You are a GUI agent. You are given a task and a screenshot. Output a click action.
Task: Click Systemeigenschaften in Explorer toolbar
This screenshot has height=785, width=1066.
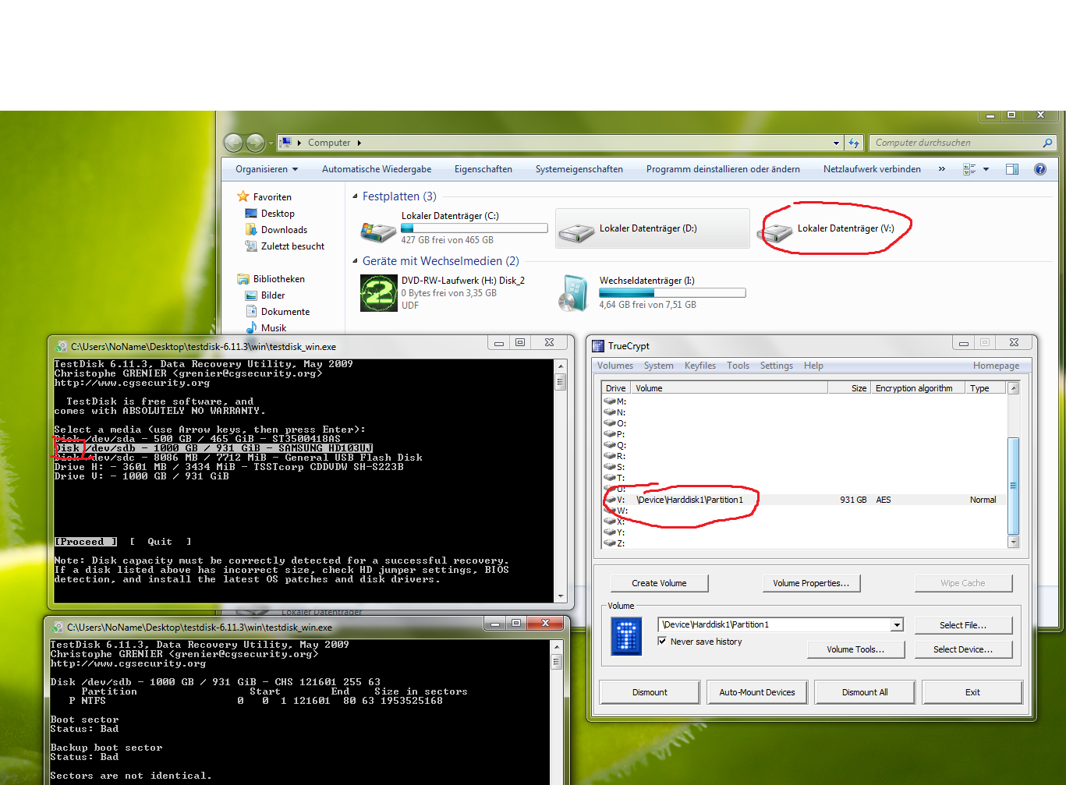click(579, 169)
